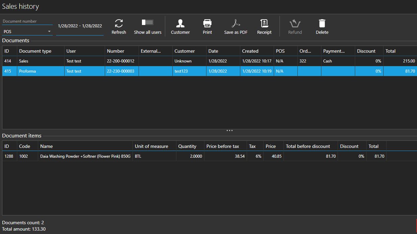Click the Refresh icon

[x=119, y=24]
